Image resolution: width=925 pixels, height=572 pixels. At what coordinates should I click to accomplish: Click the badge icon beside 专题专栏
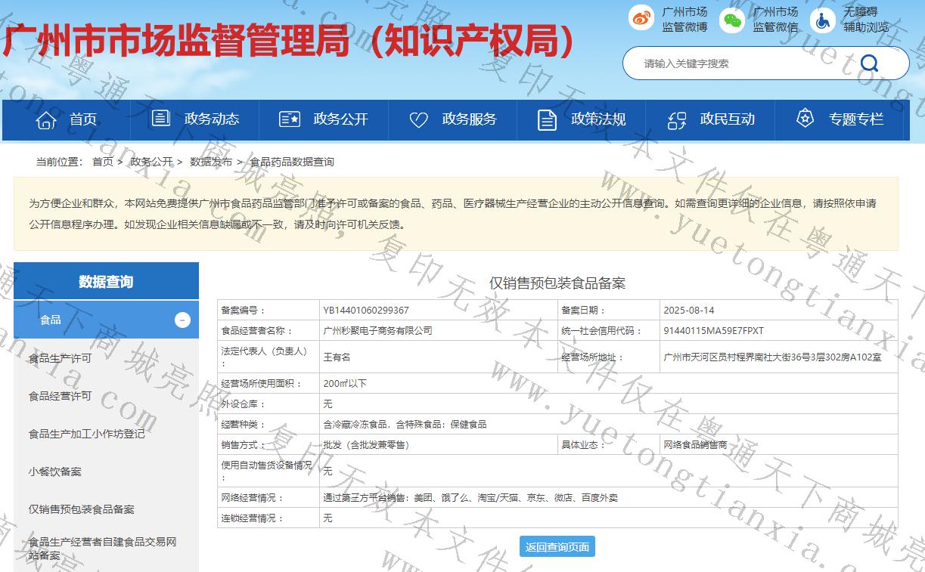(x=805, y=119)
